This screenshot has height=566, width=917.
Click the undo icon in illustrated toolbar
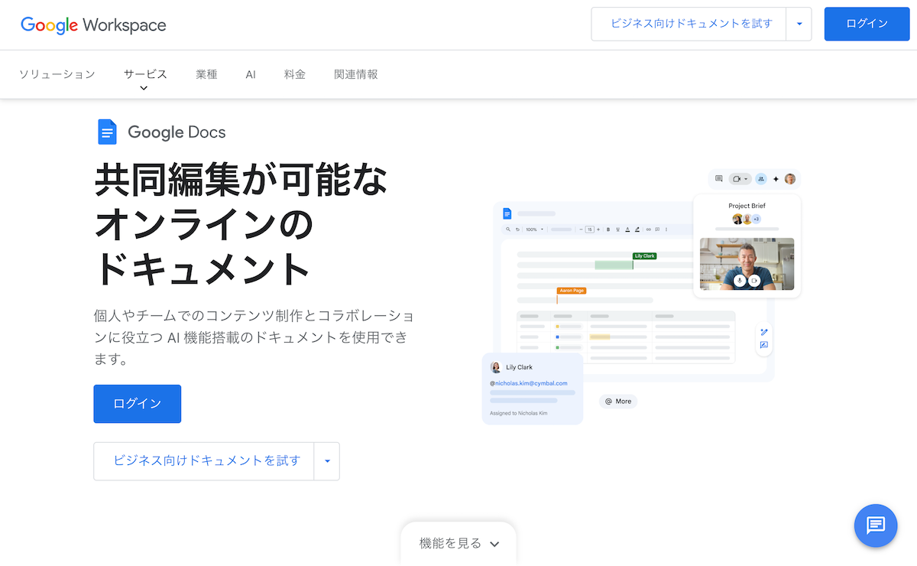tap(517, 229)
